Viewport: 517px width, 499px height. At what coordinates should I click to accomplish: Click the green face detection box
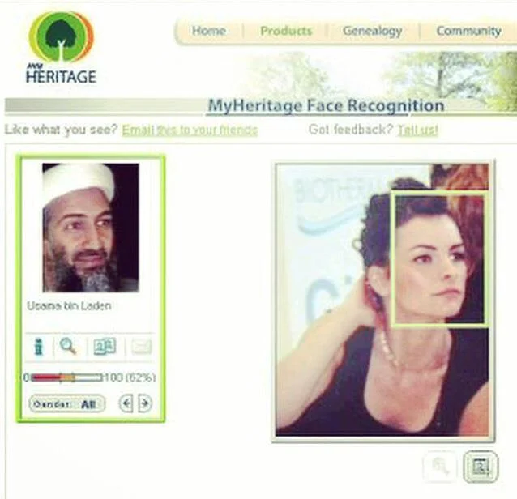pyautogui.click(x=439, y=259)
